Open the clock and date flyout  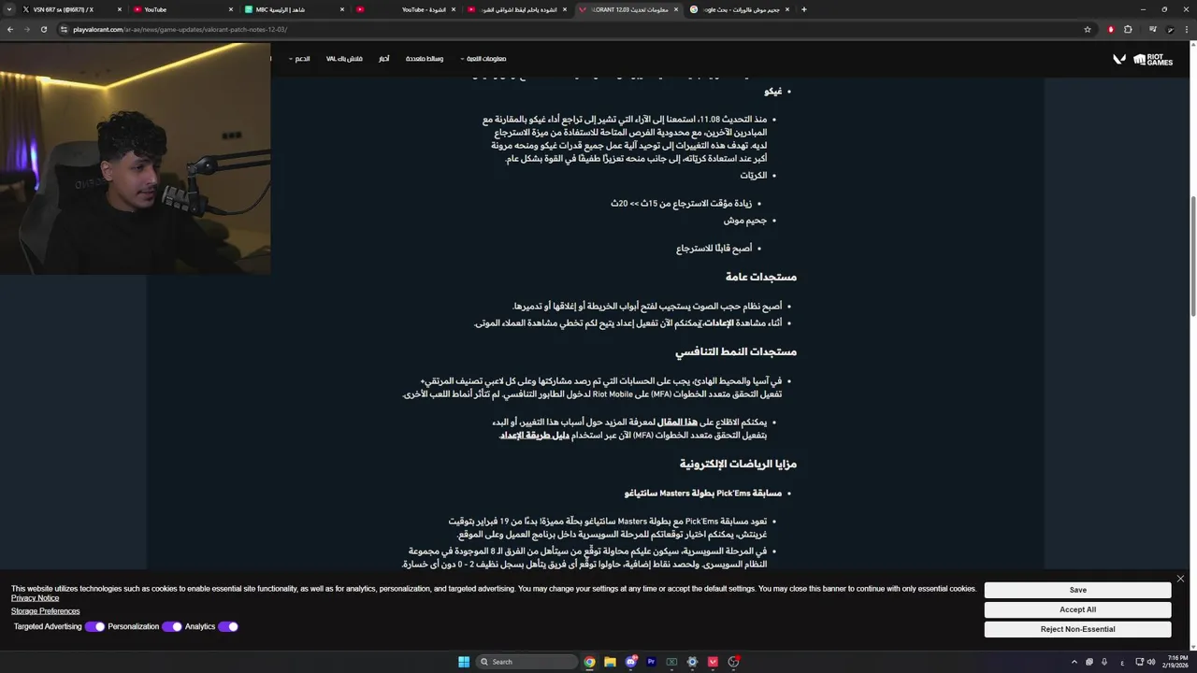[1176, 662]
